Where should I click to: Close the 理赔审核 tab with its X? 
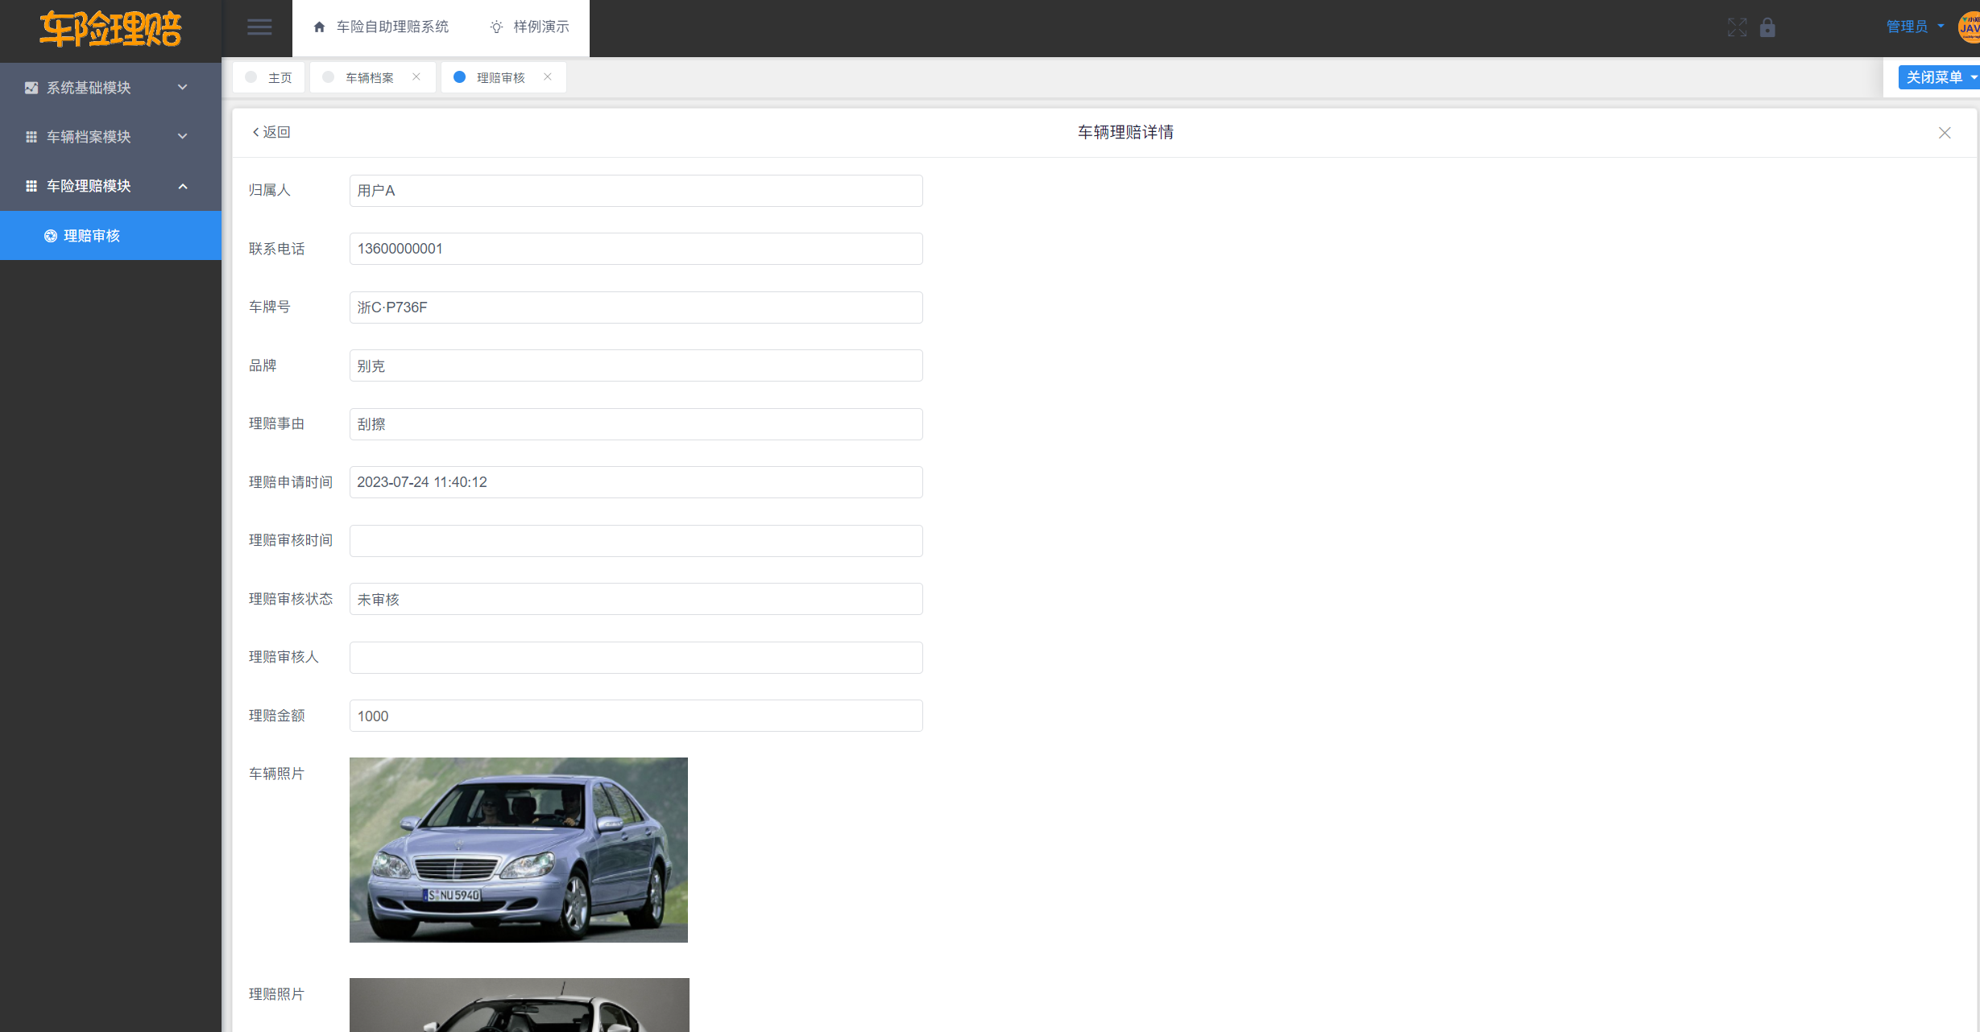pos(548,77)
